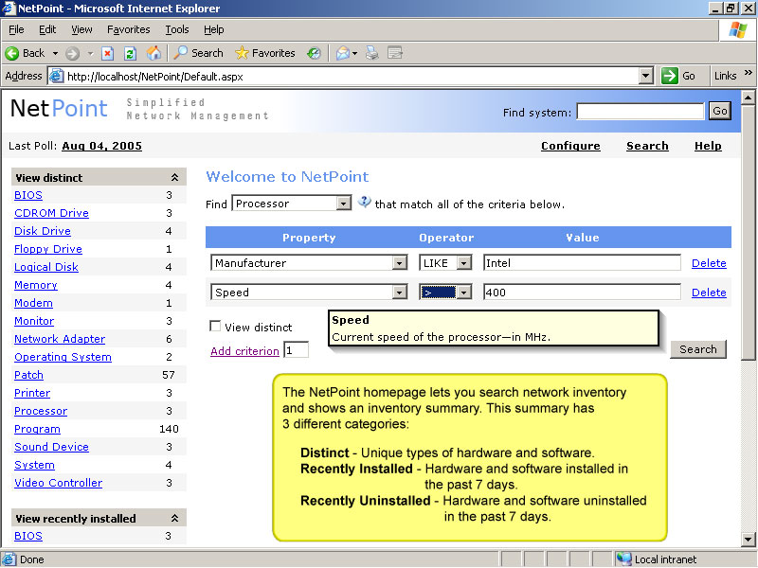This screenshot has width=758, height=568.
Task: Open the BIOS link under View distinct
Action: click(28, 195)
